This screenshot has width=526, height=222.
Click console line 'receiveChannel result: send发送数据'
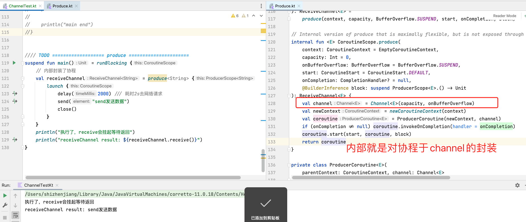71,209
